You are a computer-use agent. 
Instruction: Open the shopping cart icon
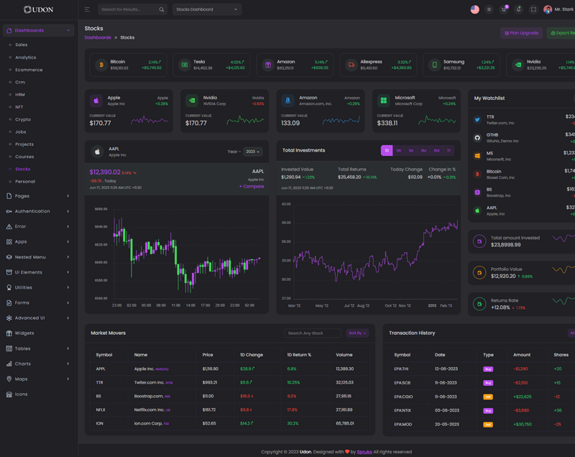click(503, 9)
